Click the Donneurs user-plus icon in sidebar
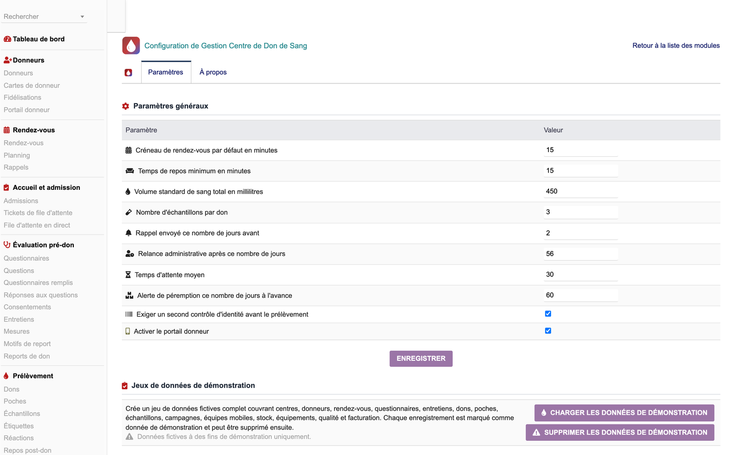The height and width of the screenshot is (455, 736). [8, 60]
